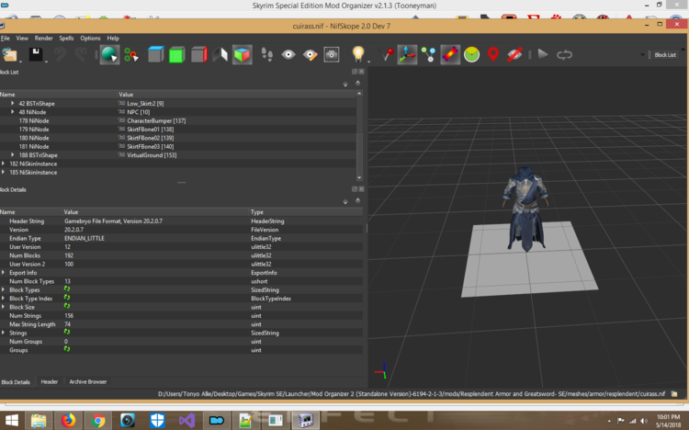The width and height of the screenshot is (689, 430).
Task: Select the vertex picking tool
Action: [x=131, y=55]
